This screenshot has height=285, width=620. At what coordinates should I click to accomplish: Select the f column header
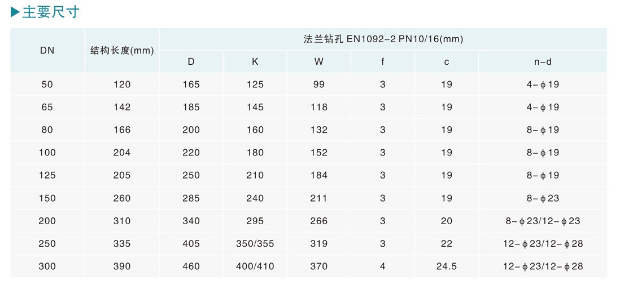click(383, 62)
